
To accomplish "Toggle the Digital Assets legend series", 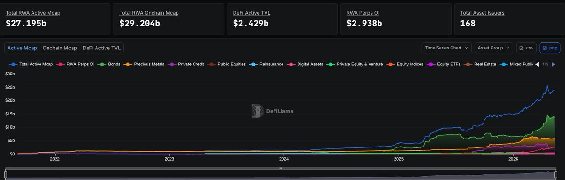I will click(x=305, y=64).
